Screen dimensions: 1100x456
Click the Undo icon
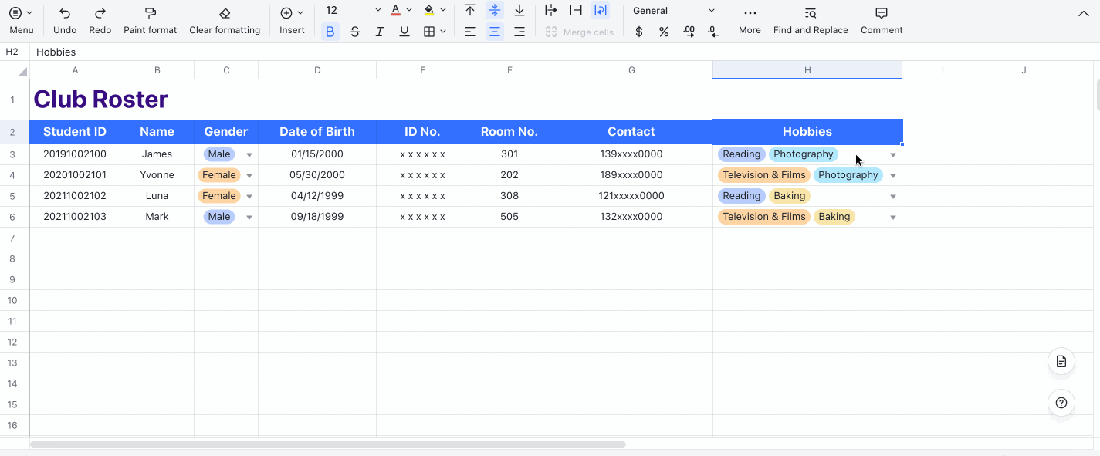(65, 14)
